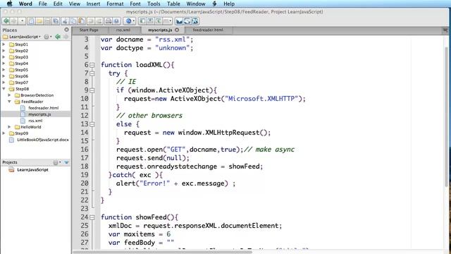Collapse the else block fold on line 13
Screen dimensions: 451x254
[92, 124]
